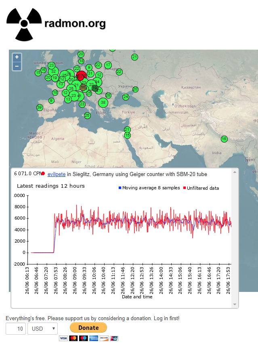258x348 pixels.
Task: Zoom in the map with plus button
Action: (17, 57)
